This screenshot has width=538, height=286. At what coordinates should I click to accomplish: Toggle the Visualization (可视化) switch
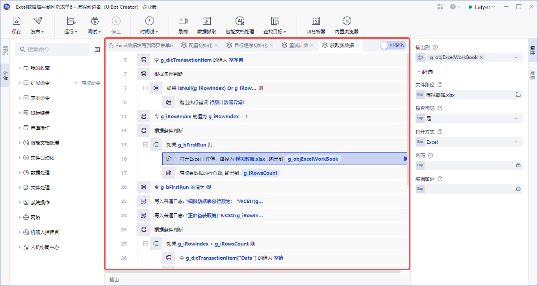click(393, 45)
